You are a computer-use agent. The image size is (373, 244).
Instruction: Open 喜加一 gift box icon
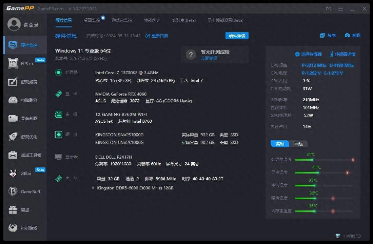point(13,210)
